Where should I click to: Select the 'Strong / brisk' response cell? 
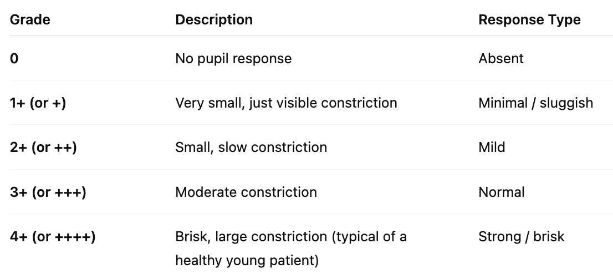521,237
